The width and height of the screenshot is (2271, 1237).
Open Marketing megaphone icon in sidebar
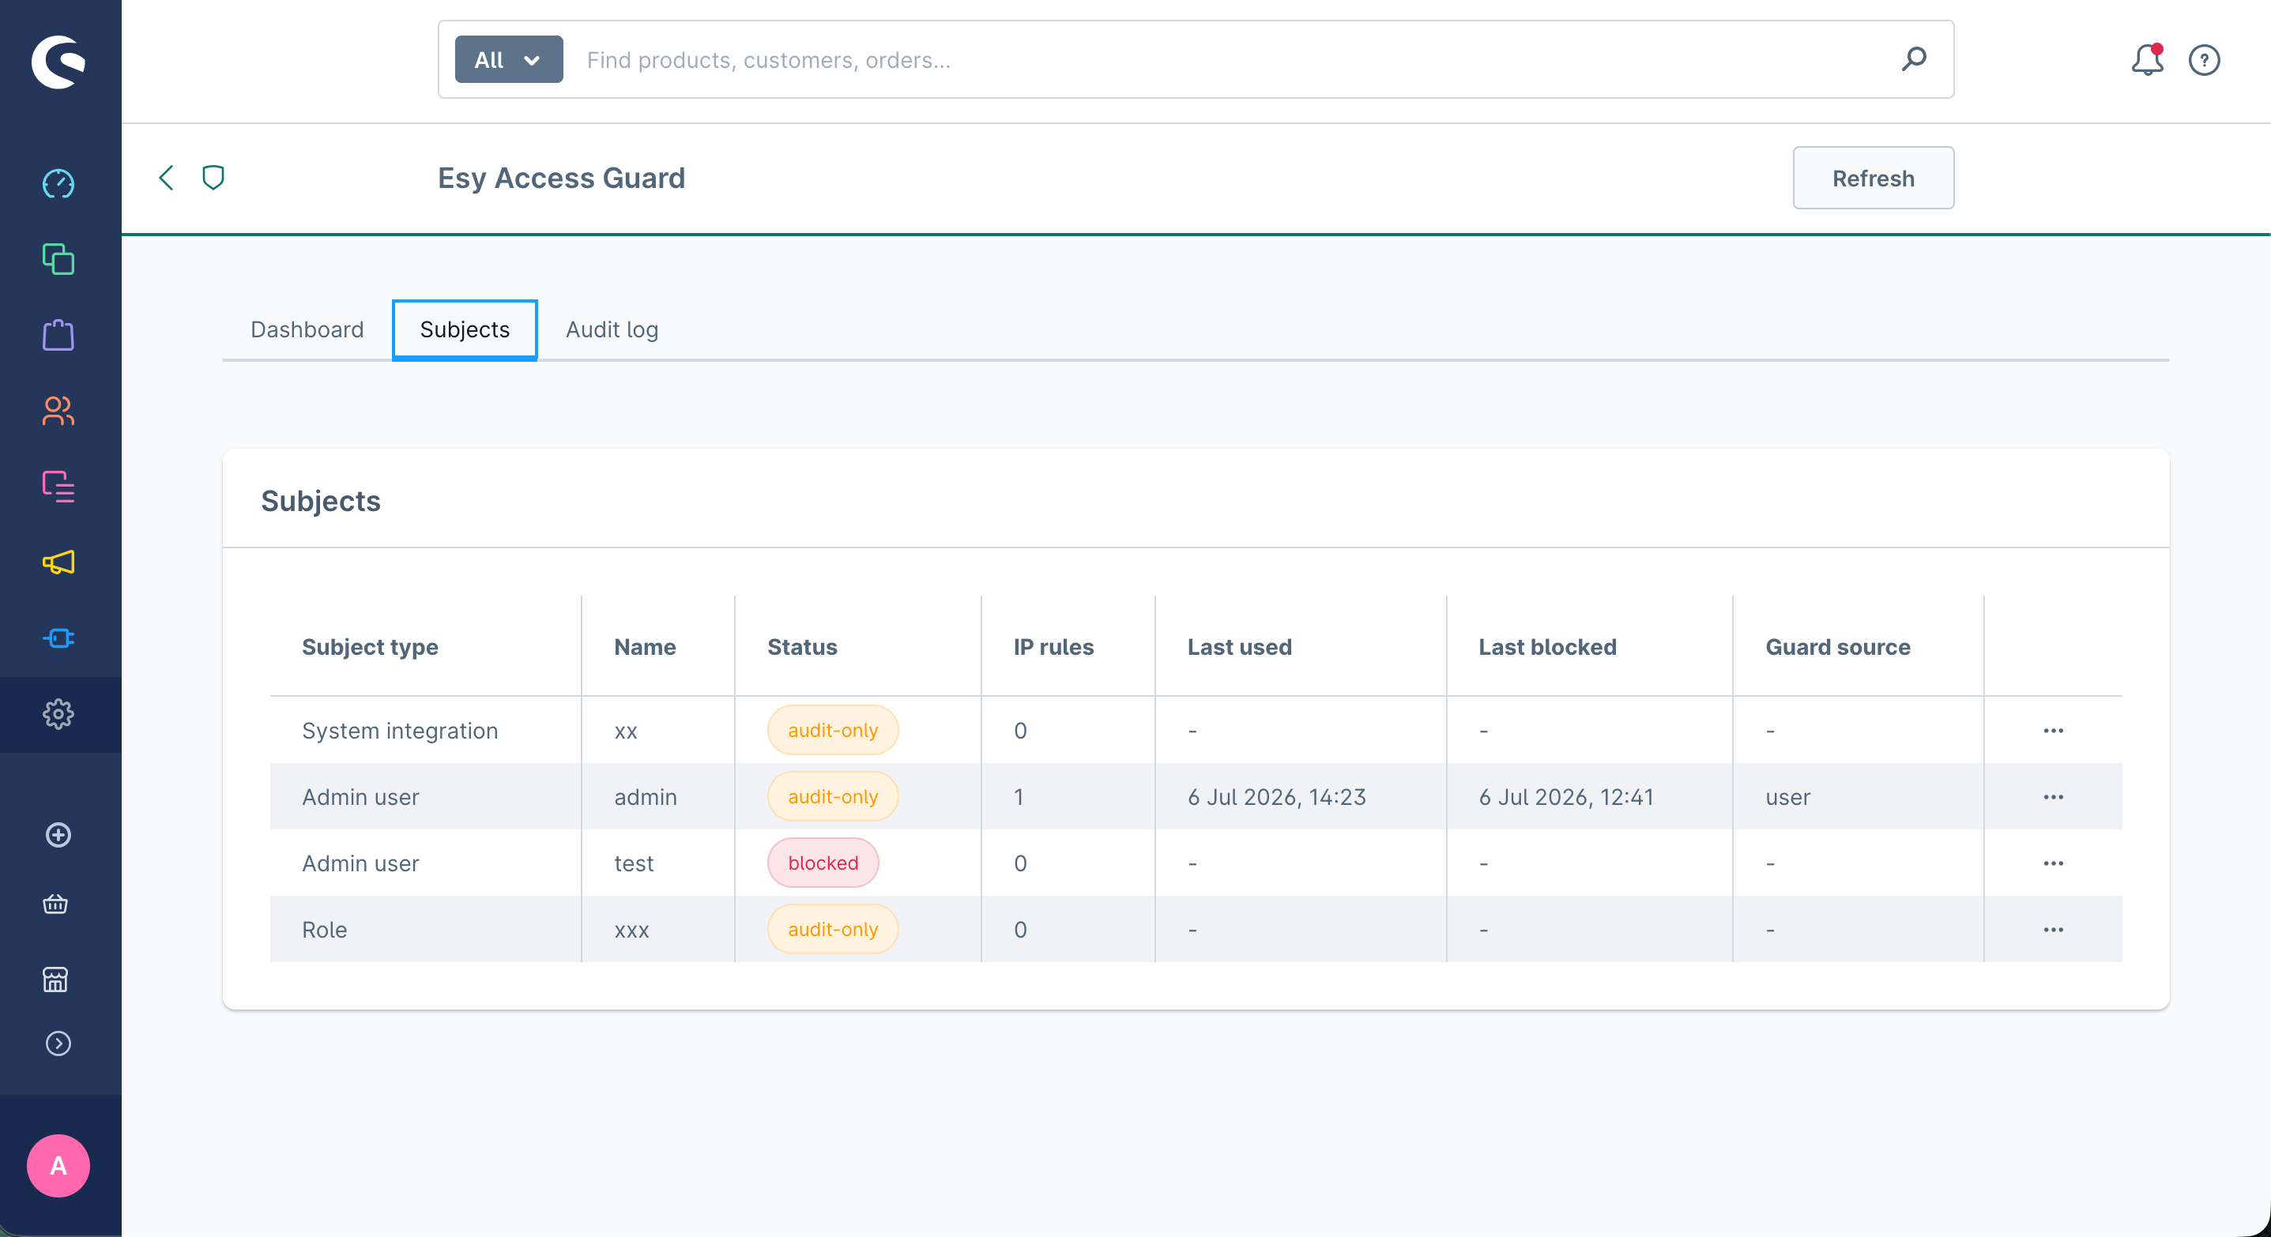coord(58,562)
